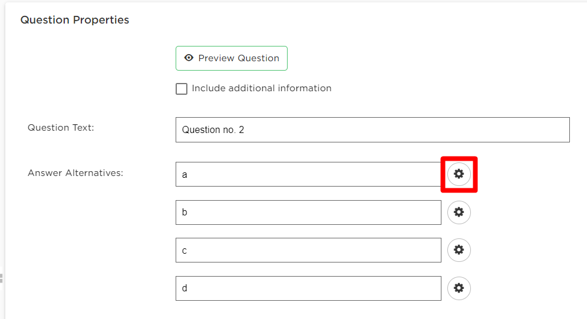
Task: Select the answer alternative field containing 'd'
Action: coord(308,288)
